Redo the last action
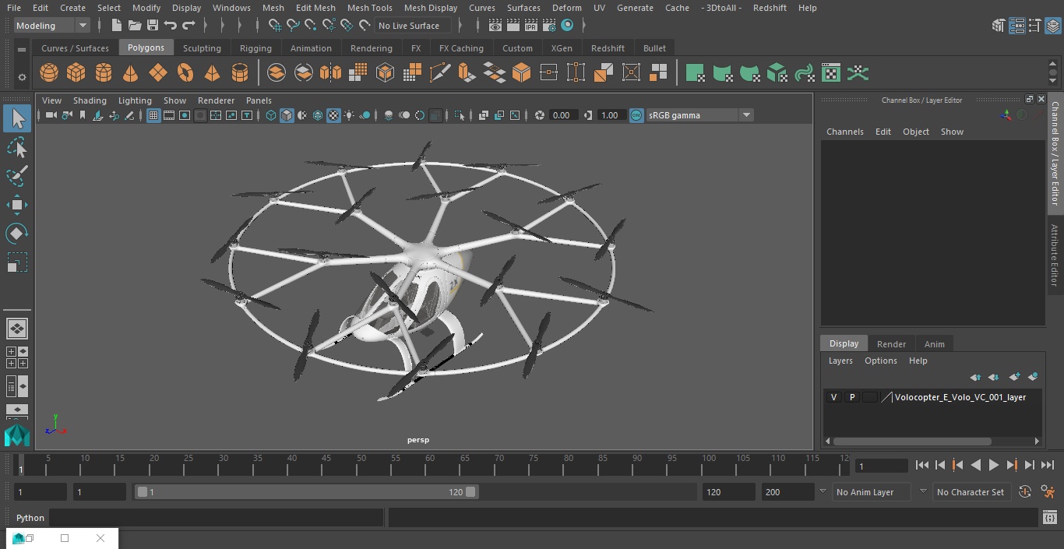 pyautogui.click(x=188, y=26)
